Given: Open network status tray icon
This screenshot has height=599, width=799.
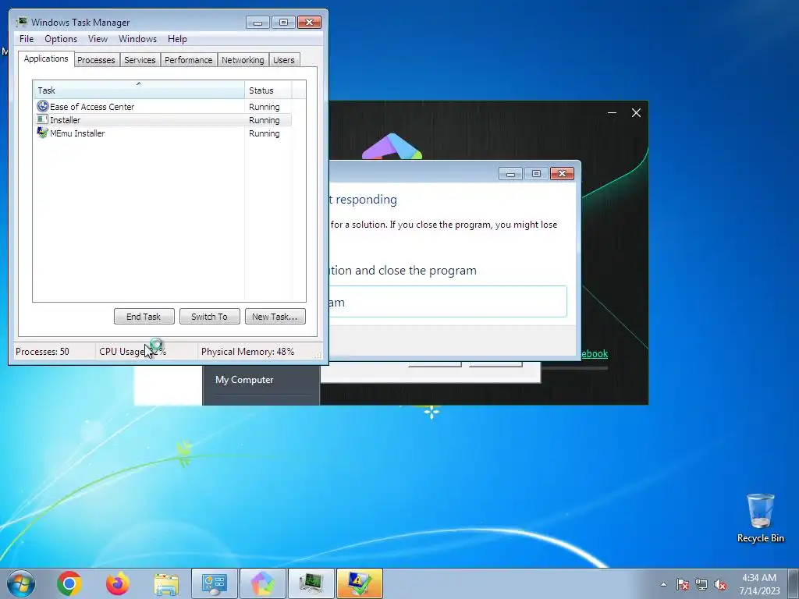Looking at the screenshot, I should pyautogui.click(x=701, y=584).
